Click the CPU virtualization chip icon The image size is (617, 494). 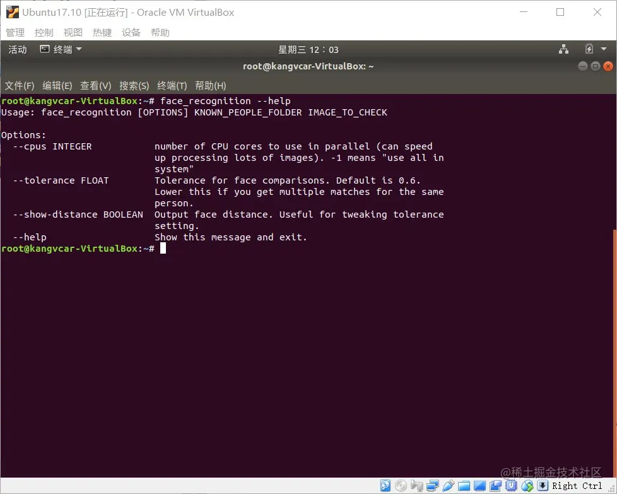tap(511, 486)
